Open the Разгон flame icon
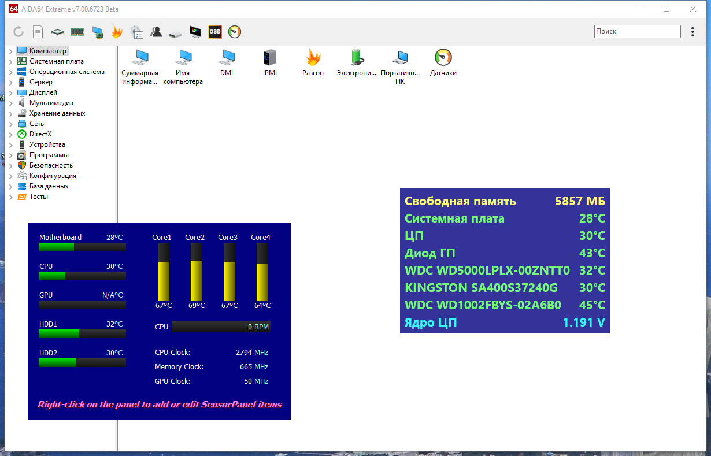The width and height of the screenshot is (711, 456). click(313, 63)
